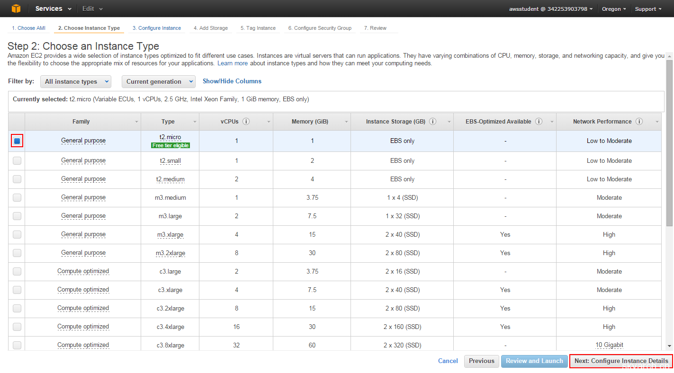Select the m3.medium instance checkbox
674x373 pixels.
click(17, 197)
